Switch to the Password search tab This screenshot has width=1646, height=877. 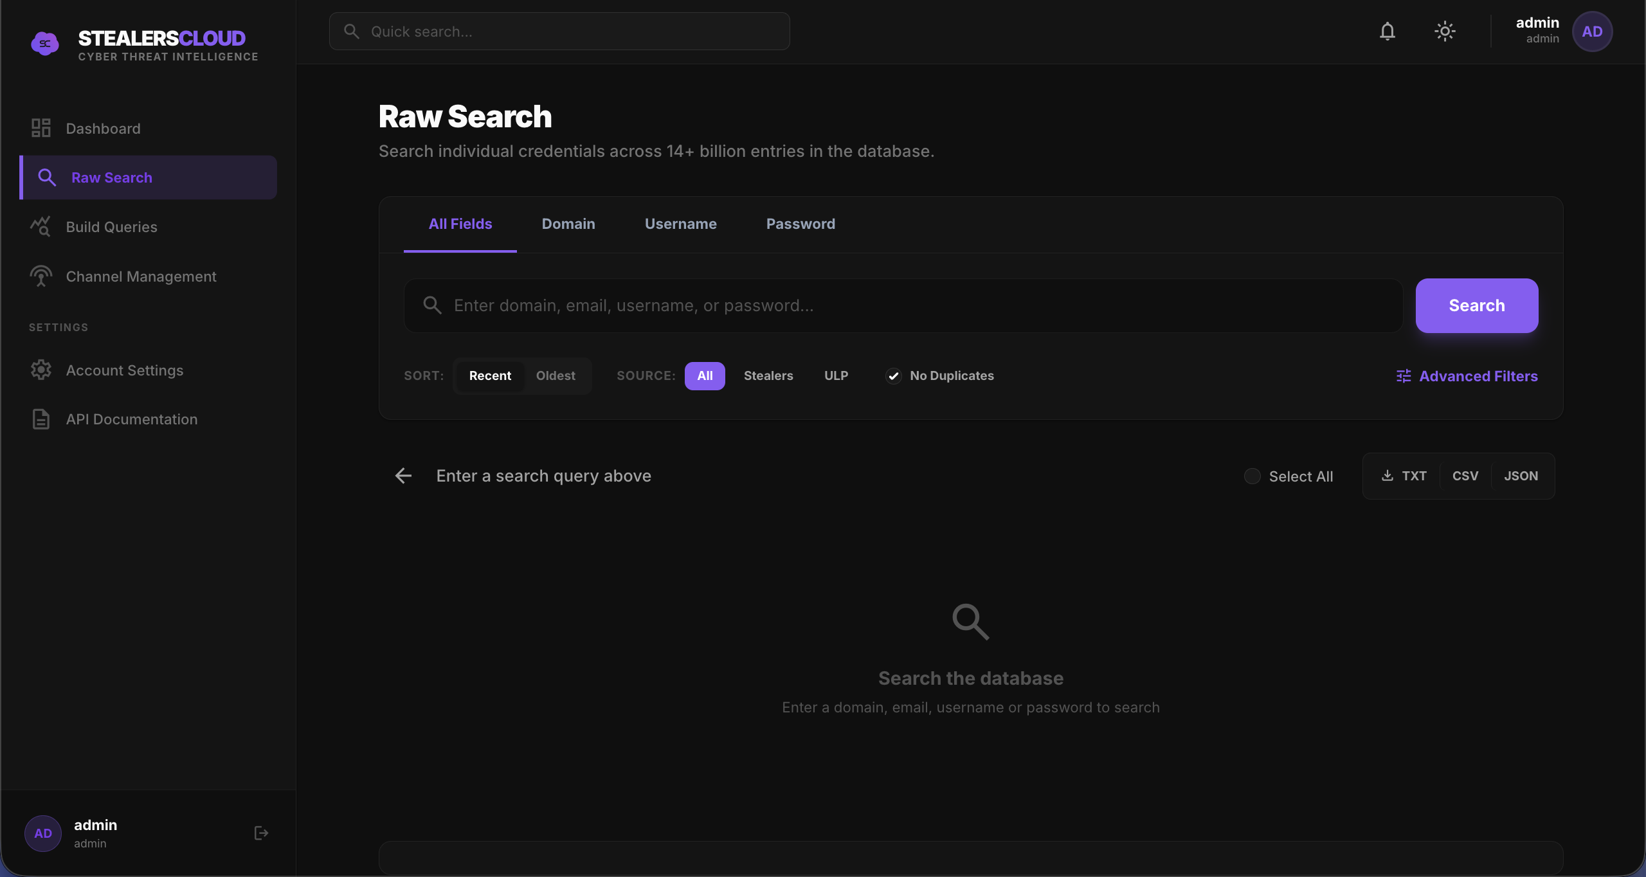point(800,224)
